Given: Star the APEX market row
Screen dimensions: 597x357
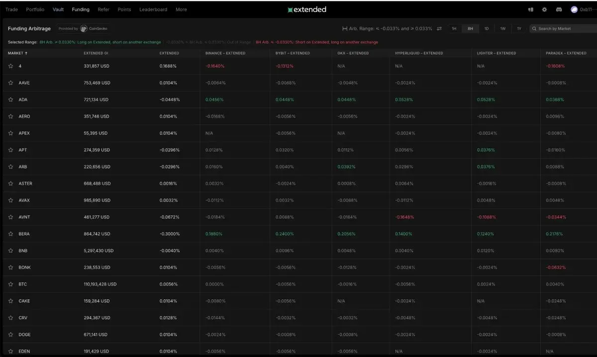Looking at the screenshot, I should click(10, 133).
